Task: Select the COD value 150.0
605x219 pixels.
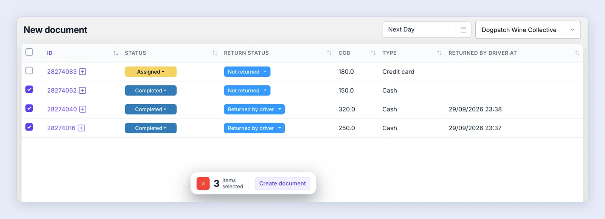Action: 346,91
